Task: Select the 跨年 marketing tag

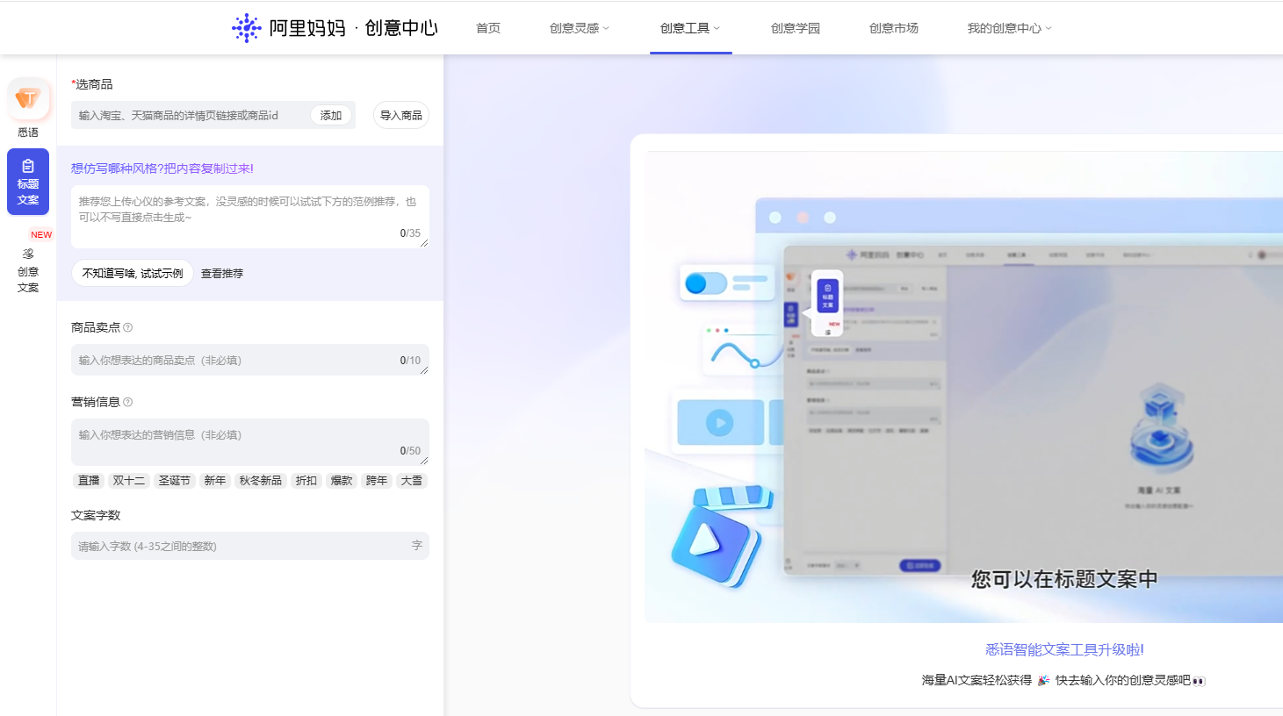Action: (377, 480)
